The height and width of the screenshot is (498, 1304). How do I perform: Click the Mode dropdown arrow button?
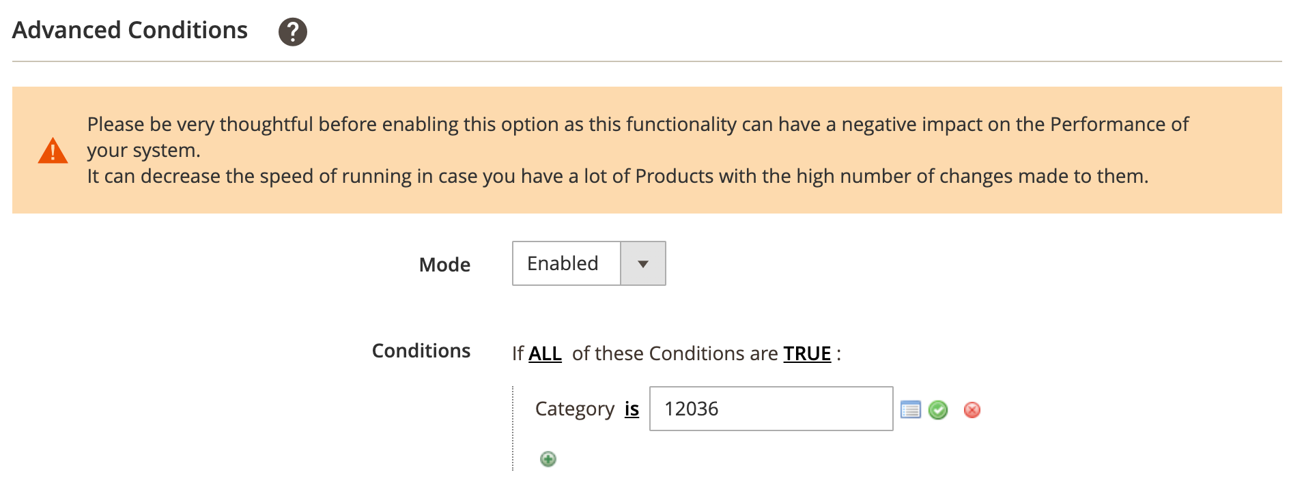click(642, 263)
